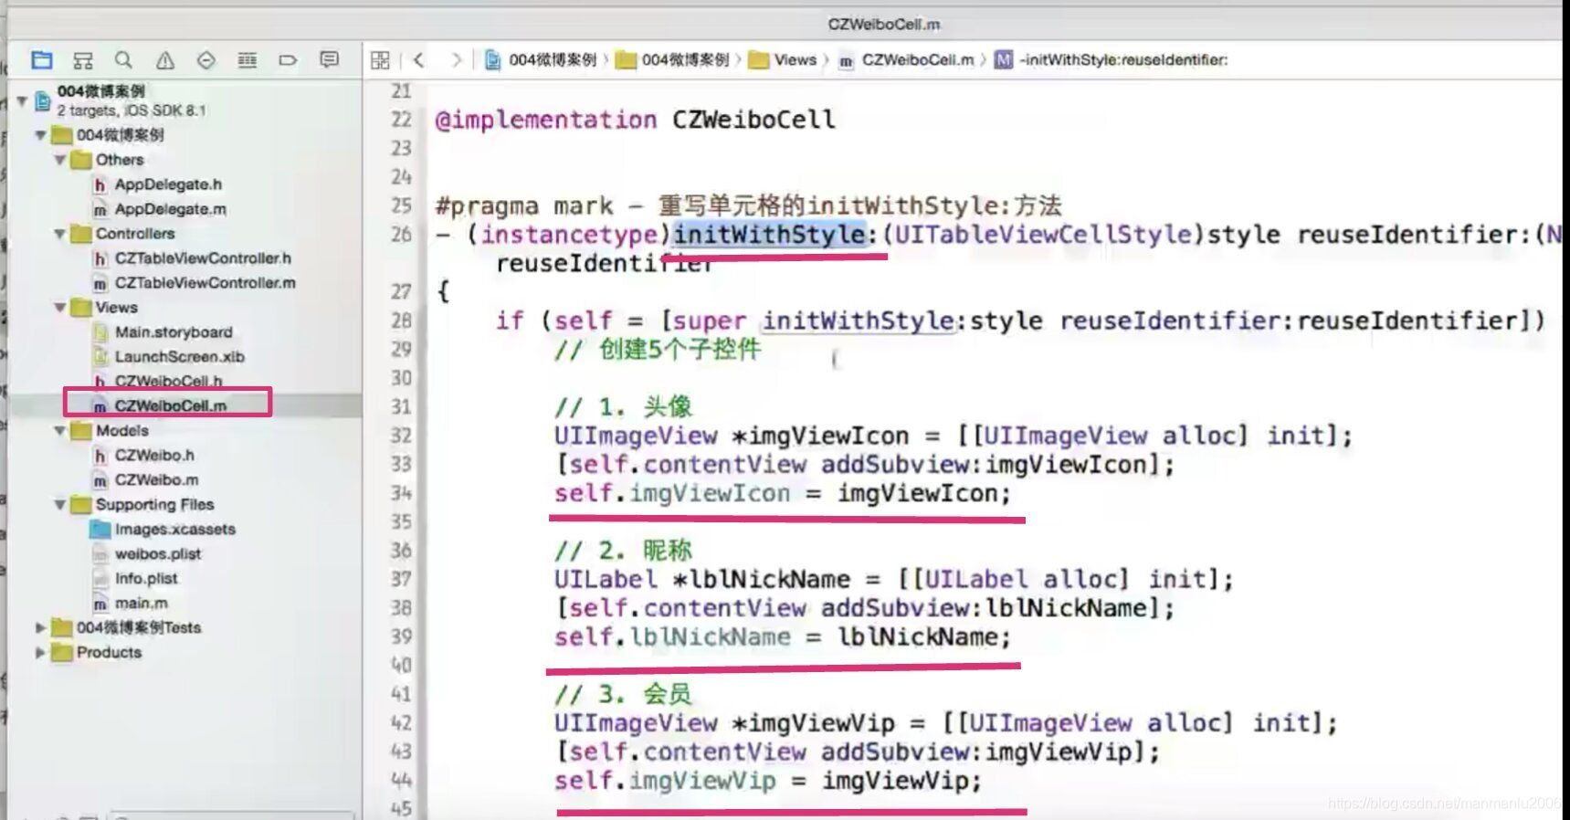Screen dimensions: 1570x820
Task: Click the 'self.lblNickName = lblNickName;' line
Action: pos(783,637)
